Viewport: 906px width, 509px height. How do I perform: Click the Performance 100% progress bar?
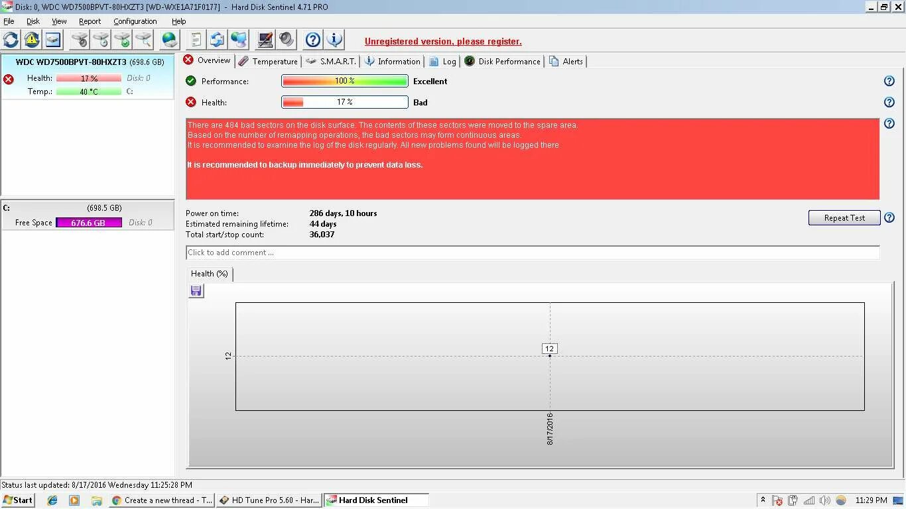(345, 81)
